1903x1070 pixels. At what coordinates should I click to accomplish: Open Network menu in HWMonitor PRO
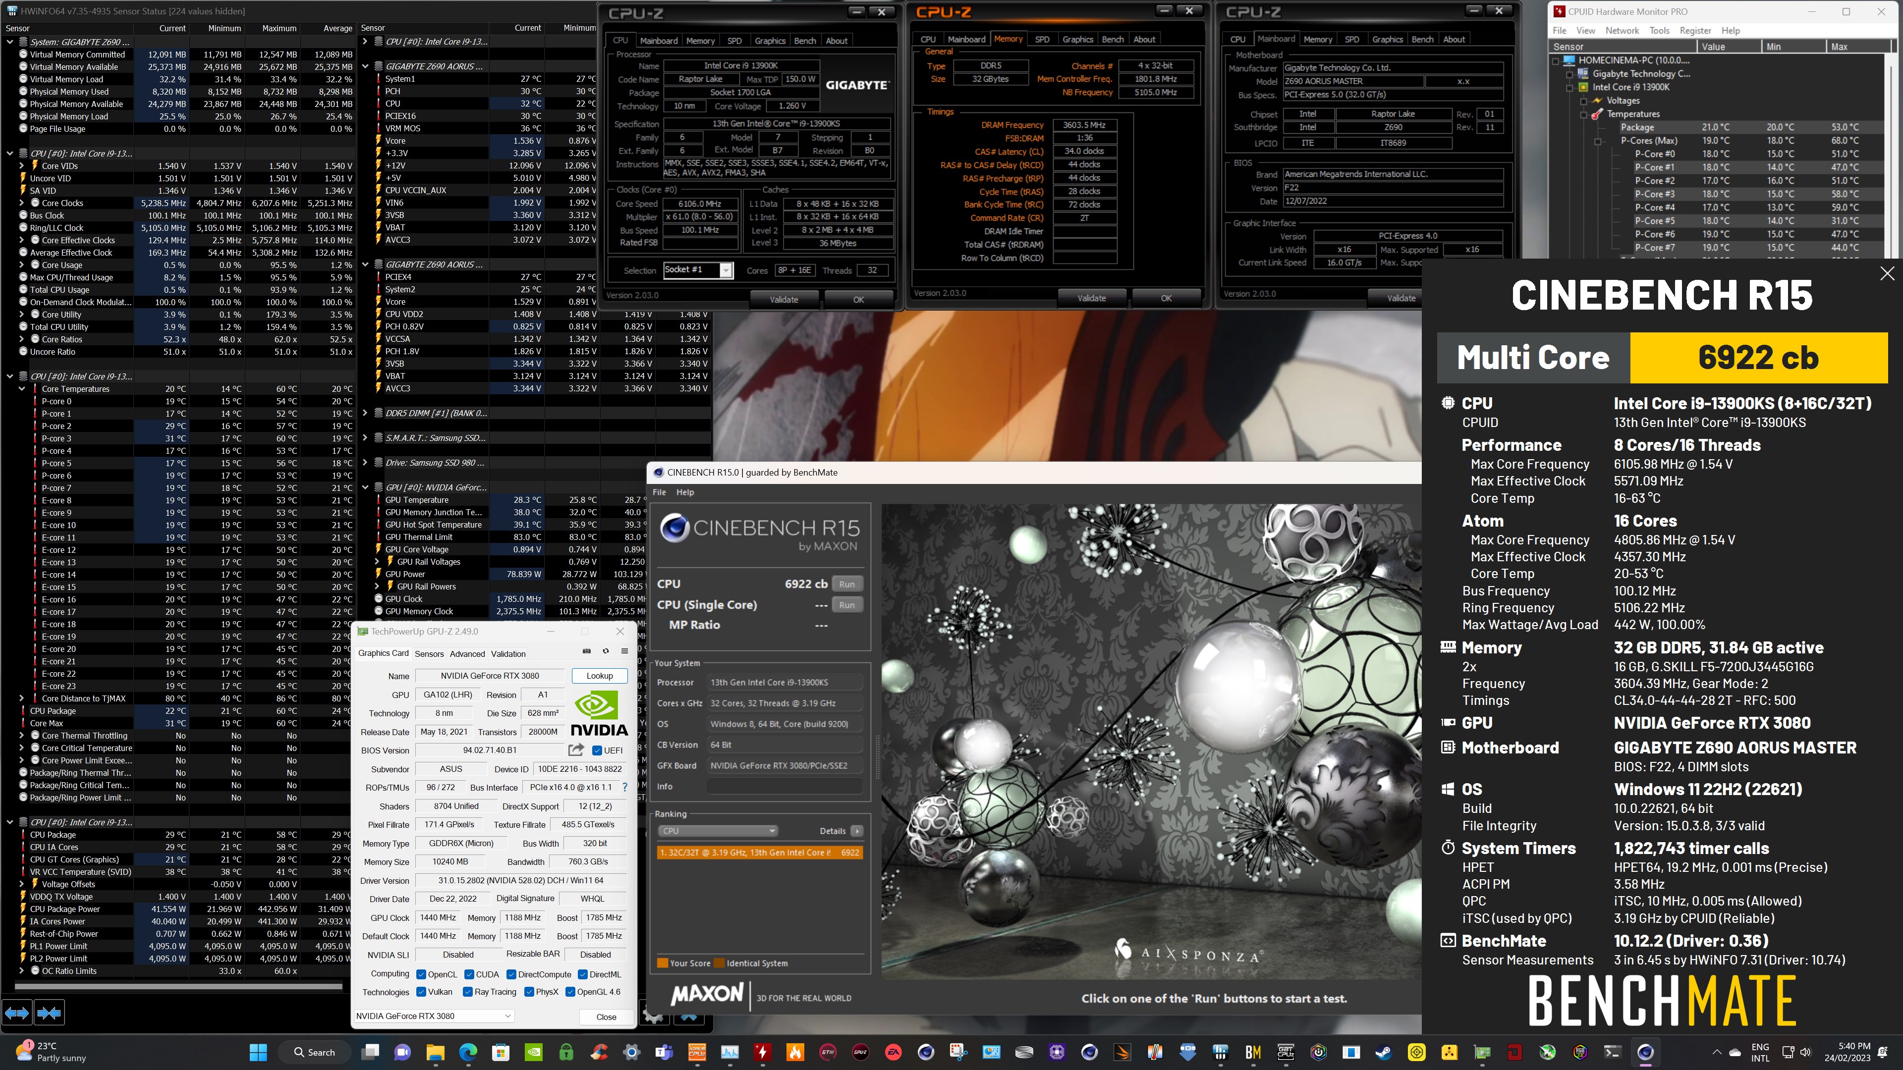tap(1622, 30)
